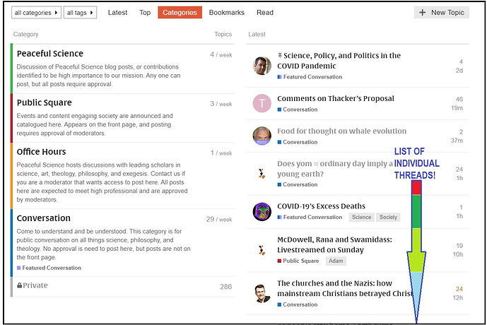Click the plus icon in New Topic

tap(423, 13)
